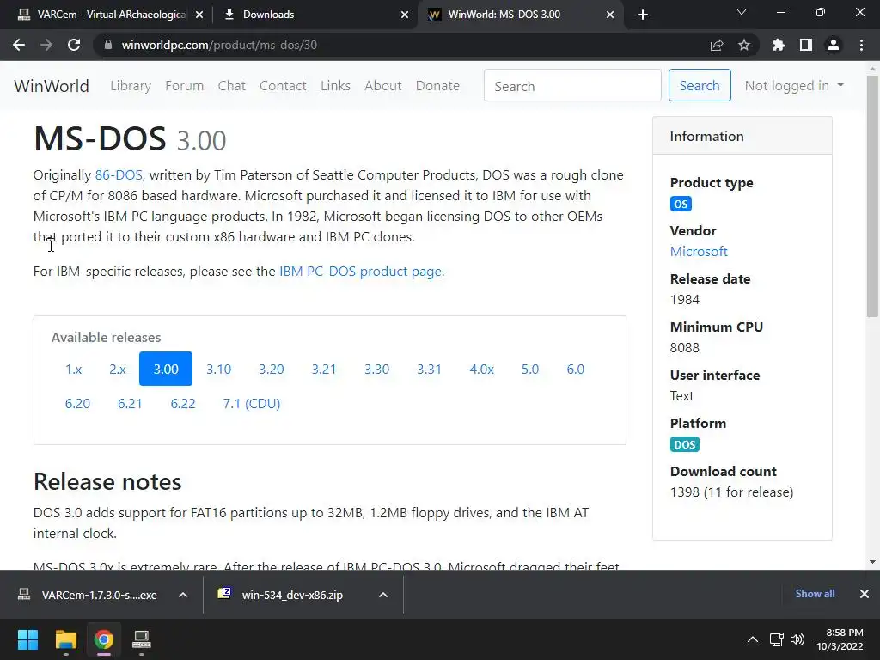880x660 pixels.
Task: Open the About menu item
Action: click(383, 86)
